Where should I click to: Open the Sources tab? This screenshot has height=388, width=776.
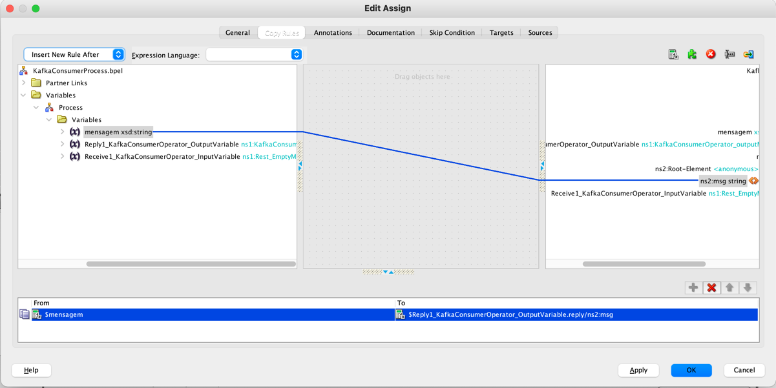pyautogui.click(x=540, y=32)
